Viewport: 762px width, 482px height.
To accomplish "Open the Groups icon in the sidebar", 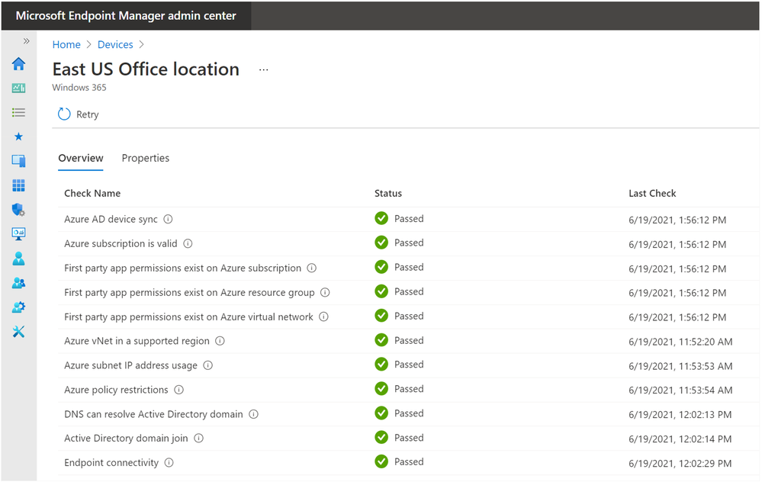I will point(18,283).
